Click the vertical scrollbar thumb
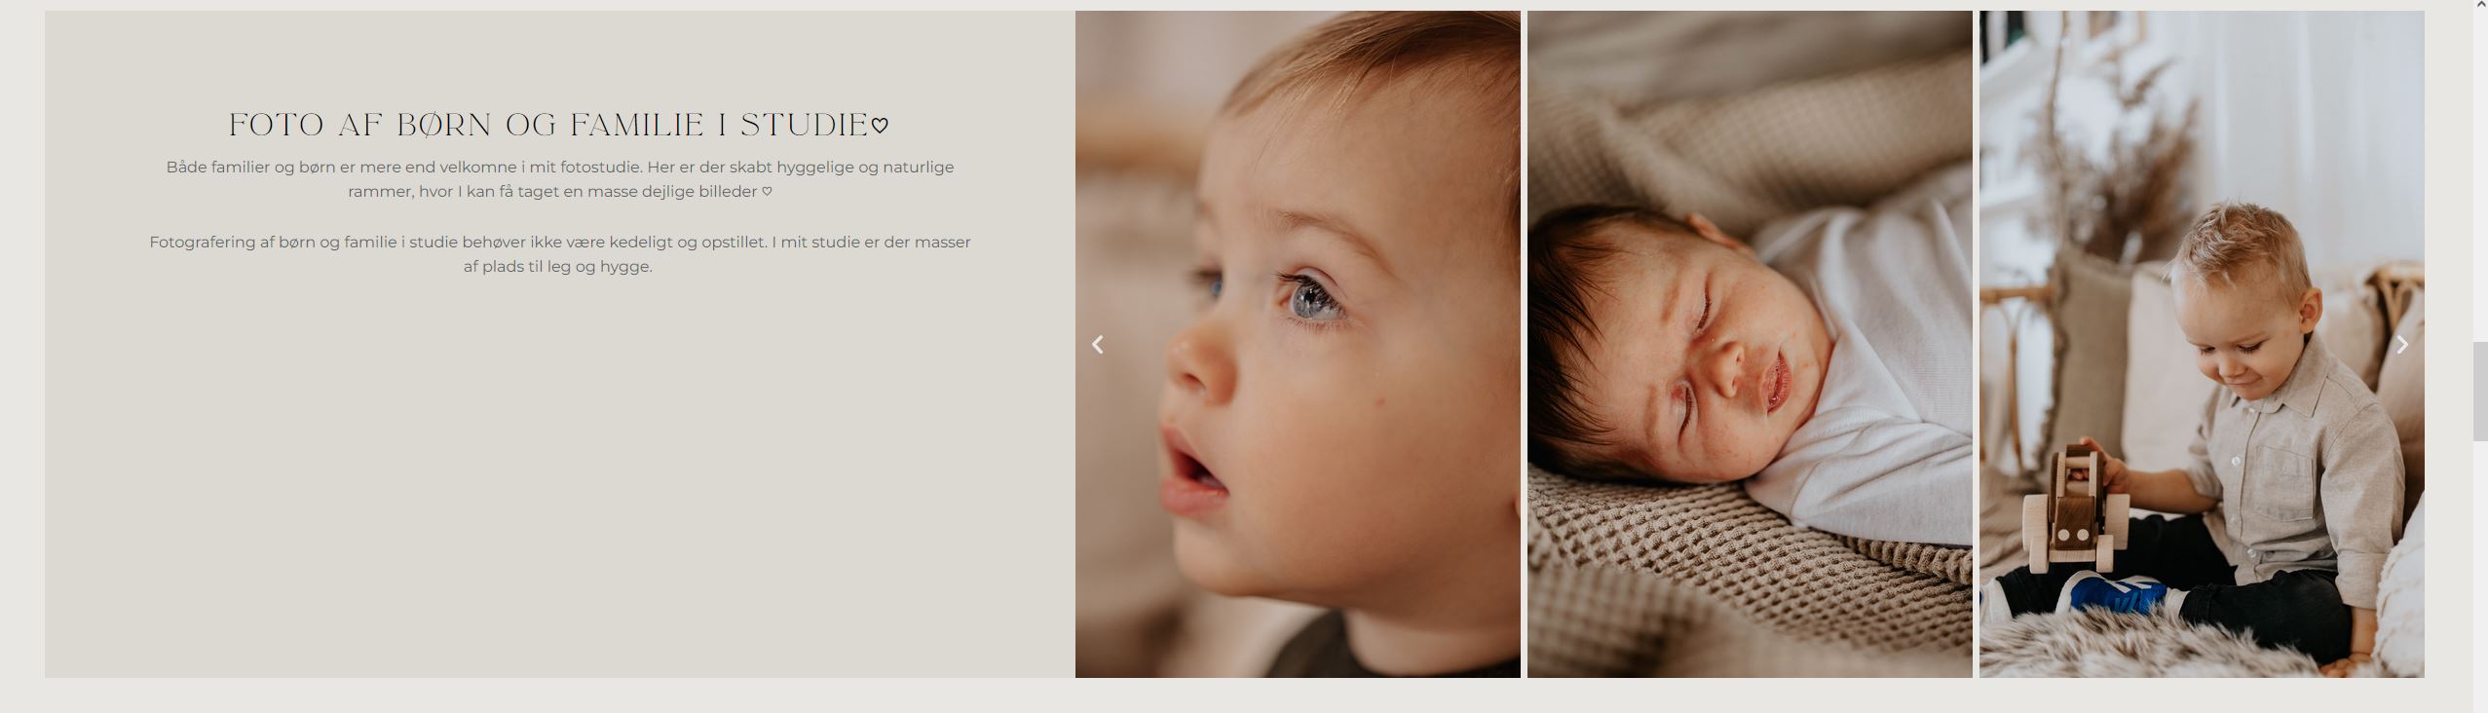This screenshot has height=713, width=2488. click(2480, 392)
